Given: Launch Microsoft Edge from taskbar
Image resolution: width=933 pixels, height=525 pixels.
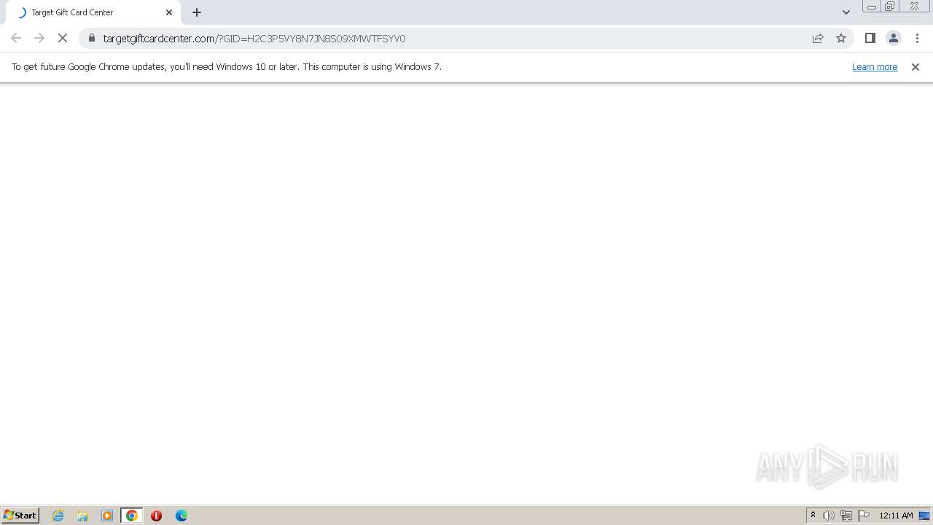Looking at the screenshot, I should tap(181, 516).
